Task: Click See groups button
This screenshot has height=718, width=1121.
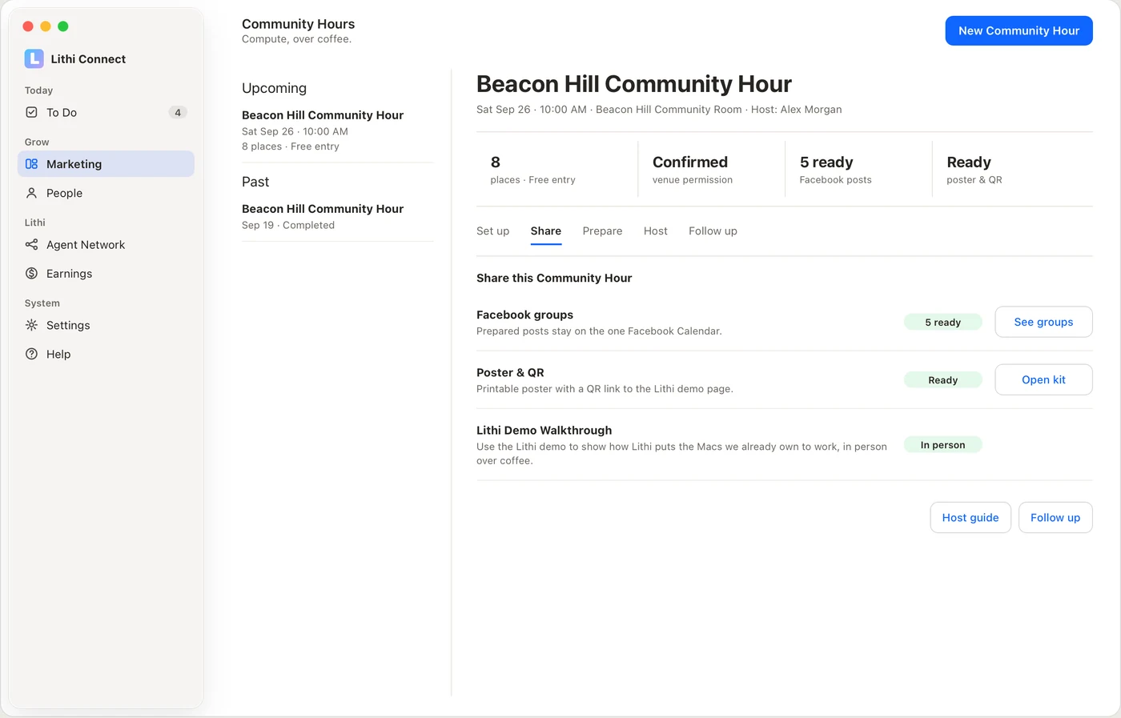Action: click(1043, 322)
